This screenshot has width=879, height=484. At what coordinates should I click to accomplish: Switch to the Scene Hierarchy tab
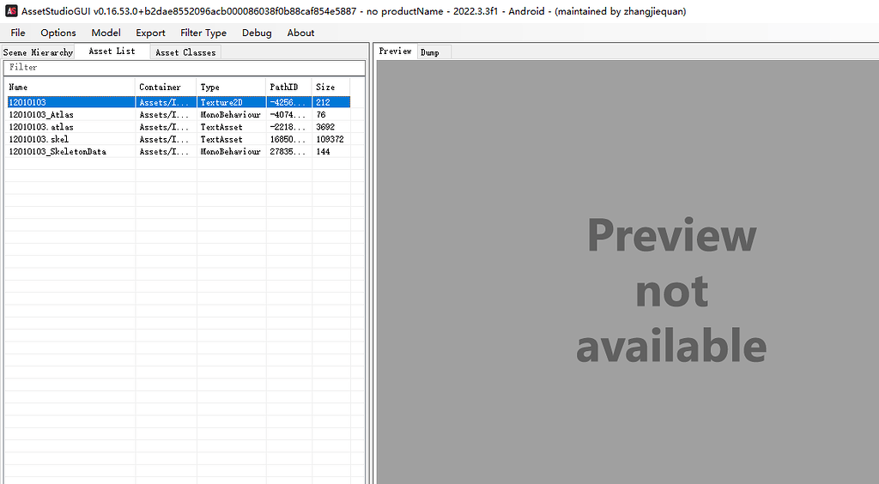click(38, 52)
